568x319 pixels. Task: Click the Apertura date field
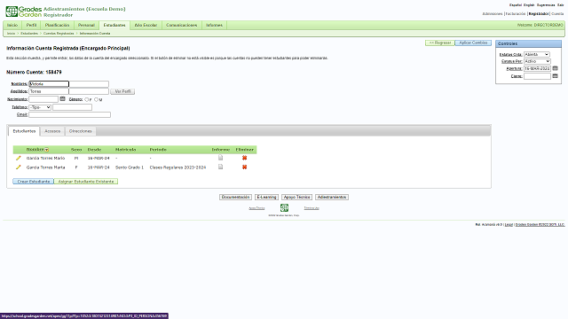[x=537, y=68]
